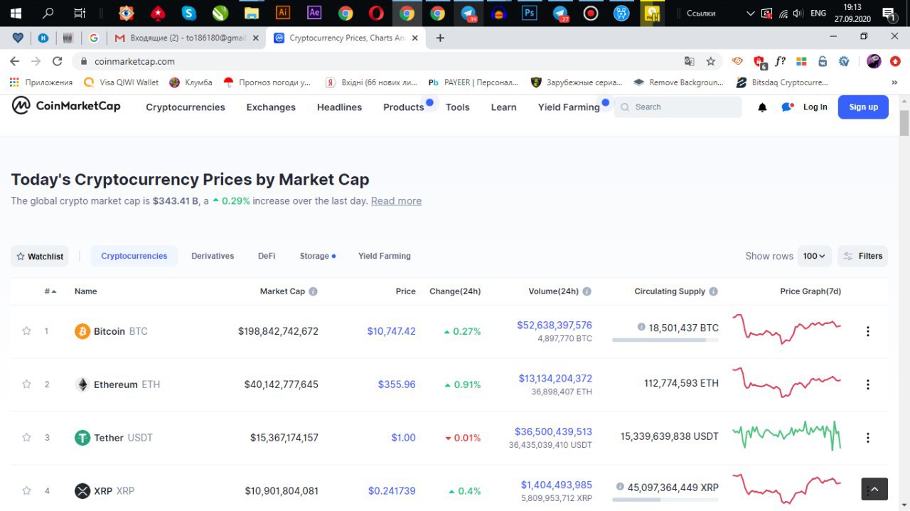Screen dimensions: 910x511
Task: Click the back-to-top arrow button
Action: point(874,489)
